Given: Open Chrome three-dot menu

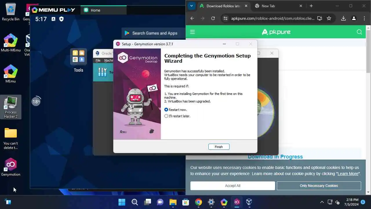Looking at the screenshot, I should (x=364, y=18).
